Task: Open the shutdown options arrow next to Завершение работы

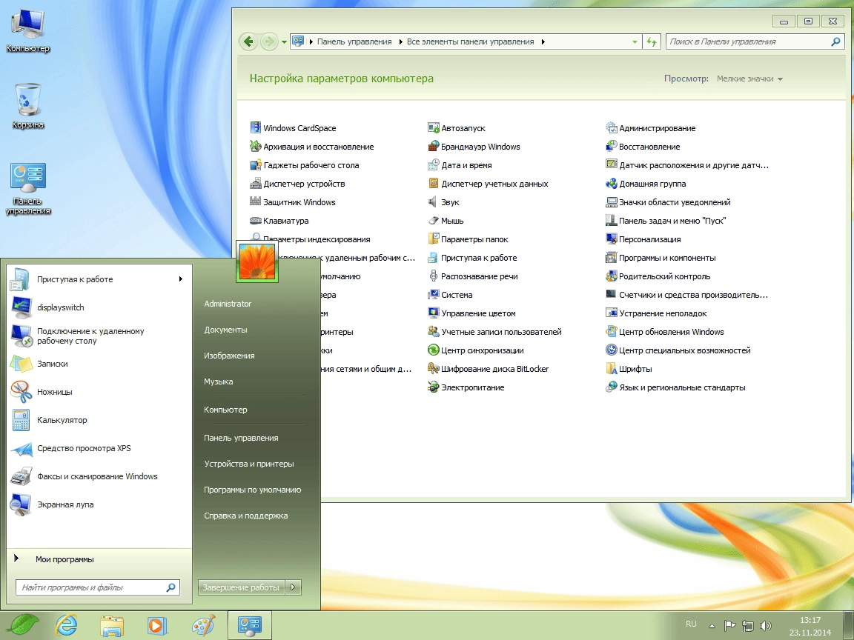Action: click(293, 587)
